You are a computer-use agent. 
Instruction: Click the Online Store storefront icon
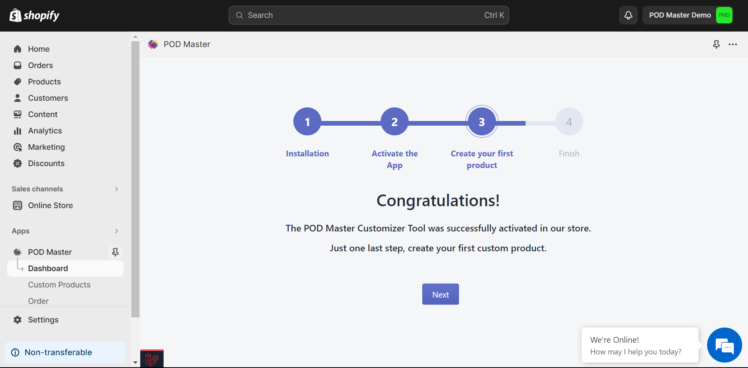pos(18,205)
